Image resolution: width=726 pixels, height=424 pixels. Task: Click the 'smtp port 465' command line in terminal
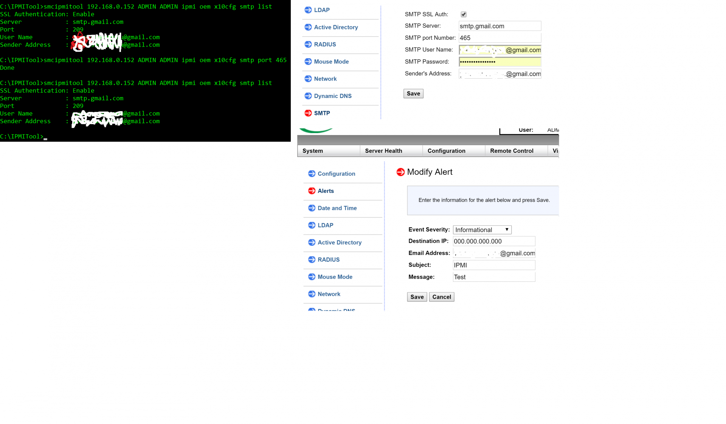click(x=143, y=60)
